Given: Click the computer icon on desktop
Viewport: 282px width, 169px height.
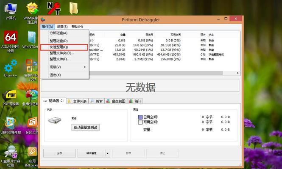Looking at the screenshot, I should coord(11,10).
